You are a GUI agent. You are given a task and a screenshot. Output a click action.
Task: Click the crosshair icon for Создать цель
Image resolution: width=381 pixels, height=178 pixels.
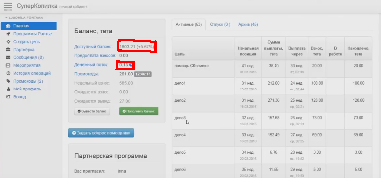pos(8,42)
